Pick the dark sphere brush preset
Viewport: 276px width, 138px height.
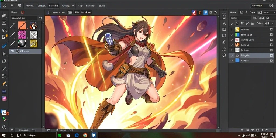click(x=22, y=43)
